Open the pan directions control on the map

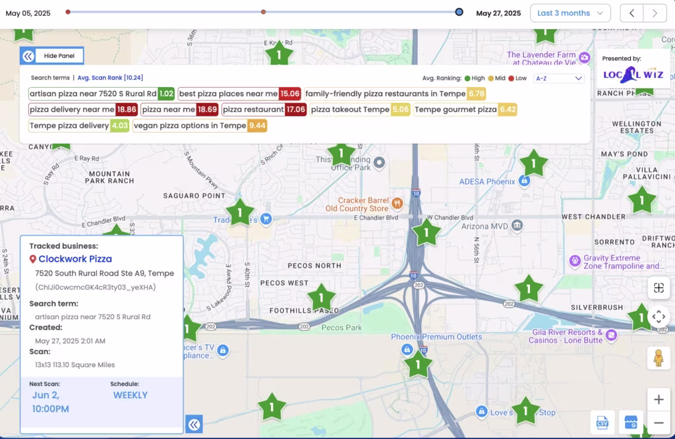[659, 316]
